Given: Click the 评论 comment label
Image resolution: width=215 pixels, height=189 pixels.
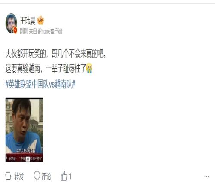Looking at the screenshot, I should [46, 176].
